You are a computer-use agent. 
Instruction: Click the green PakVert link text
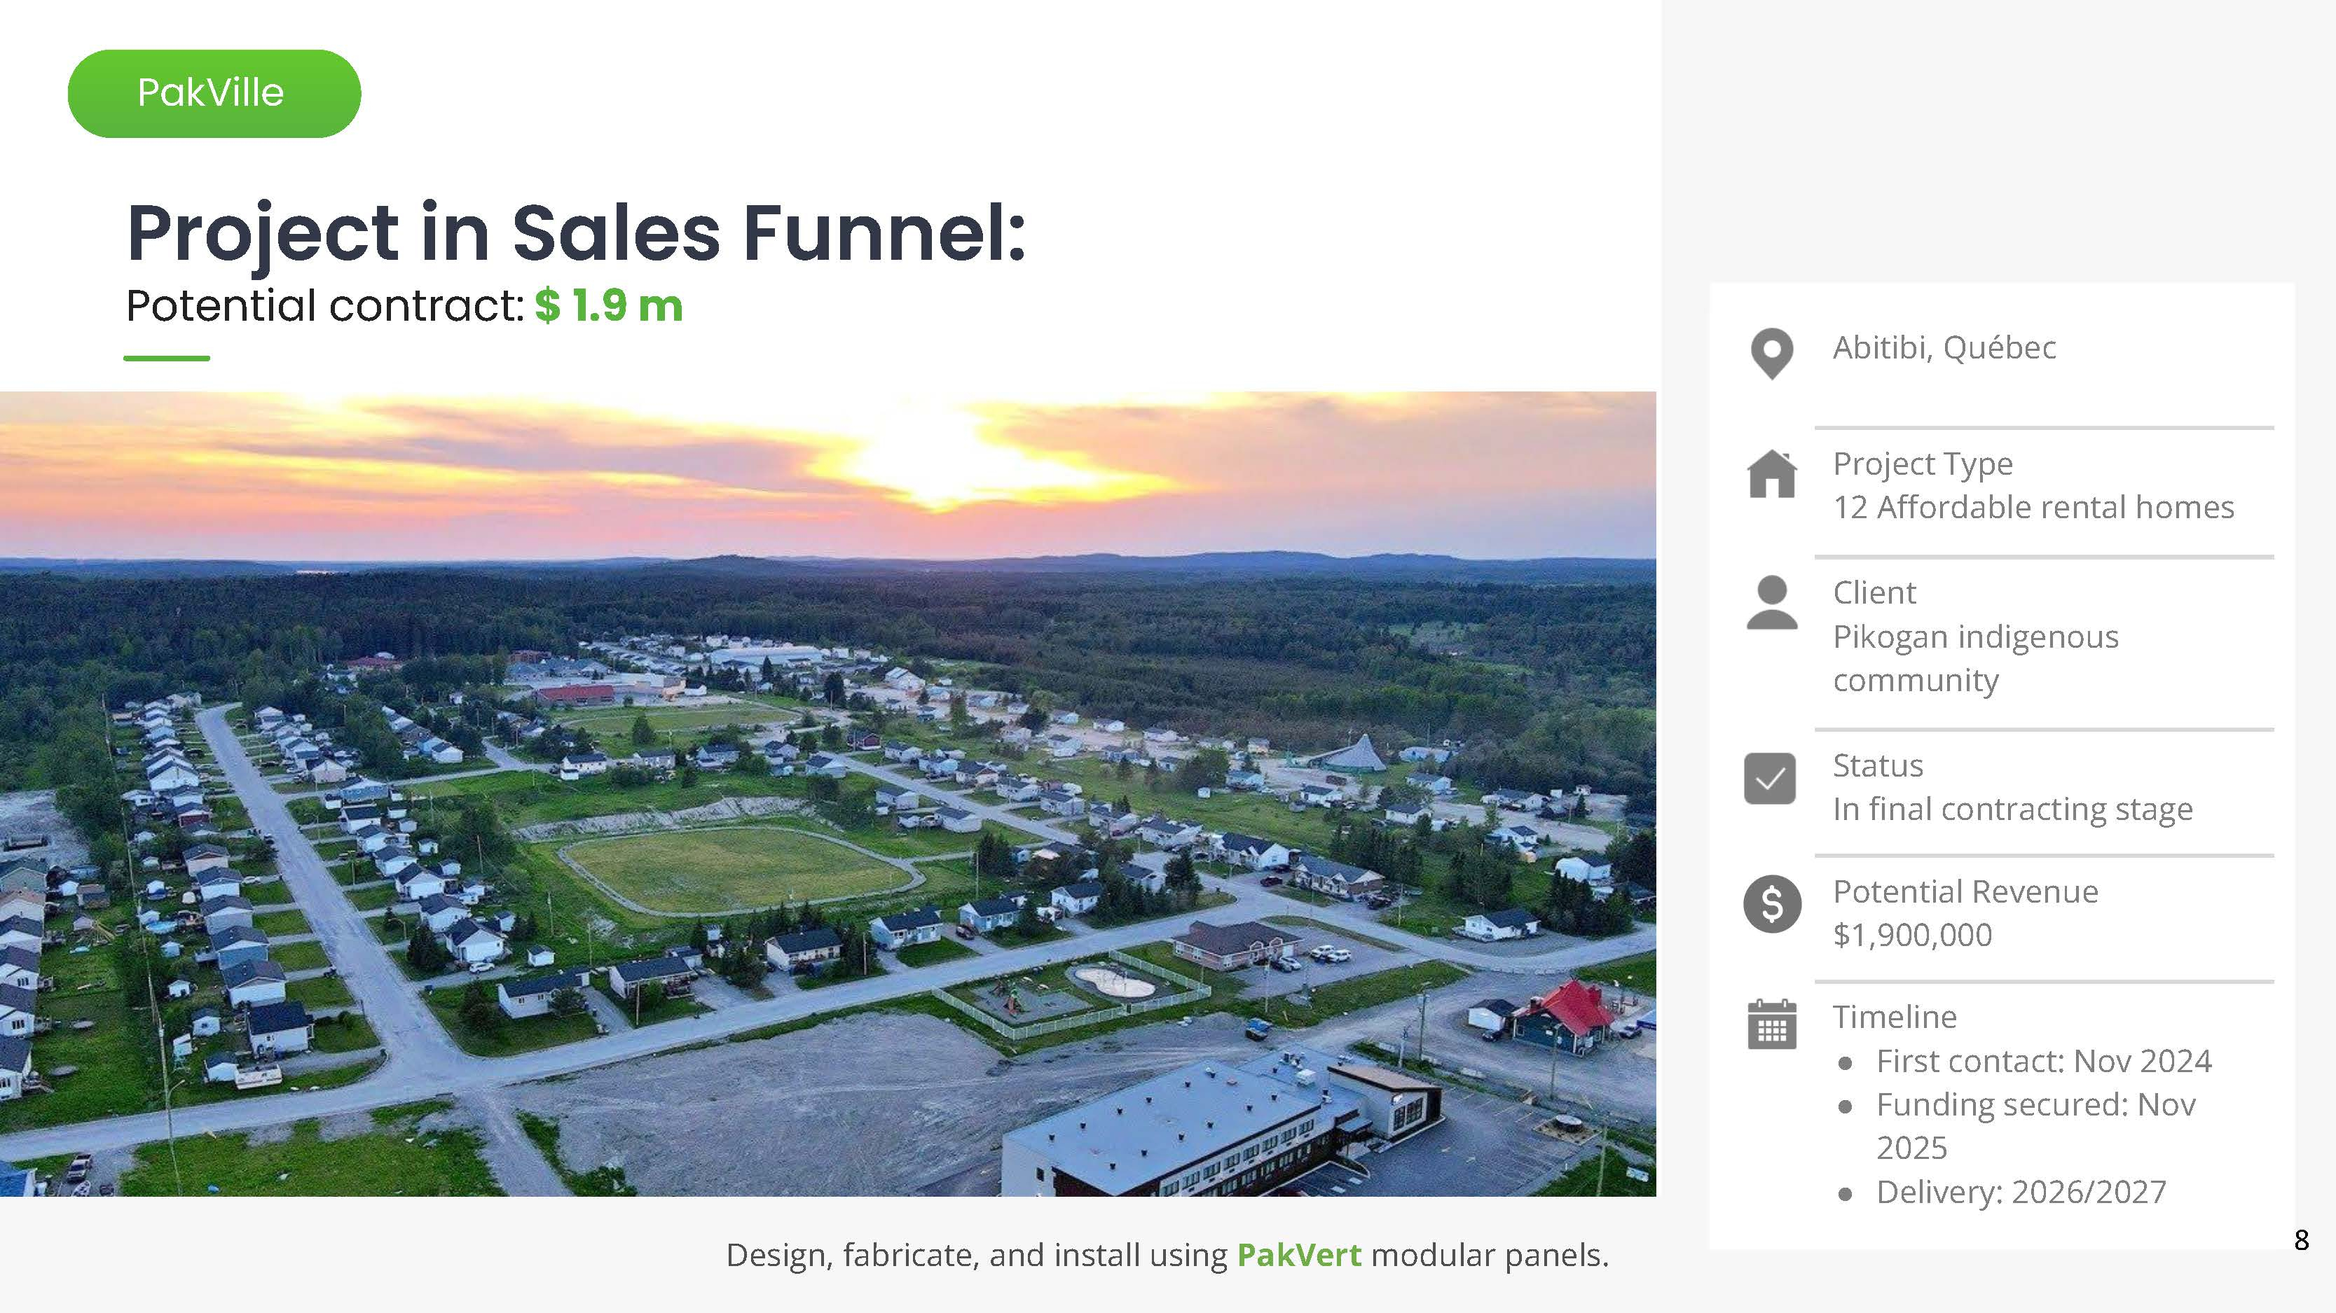[x=1298, y=1255]
